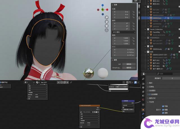Image resolution: width=180 pixels, height=129 pixels.
Task: Expand GMAN:face in outliner
Action: click(148, 18)
